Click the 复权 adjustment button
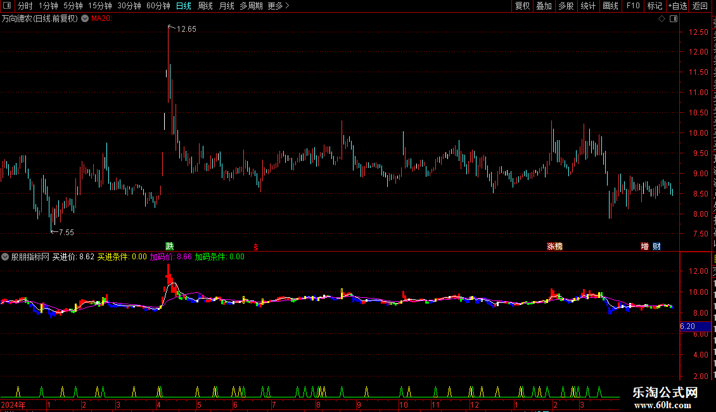716x412 pixels. pos(522,6)
